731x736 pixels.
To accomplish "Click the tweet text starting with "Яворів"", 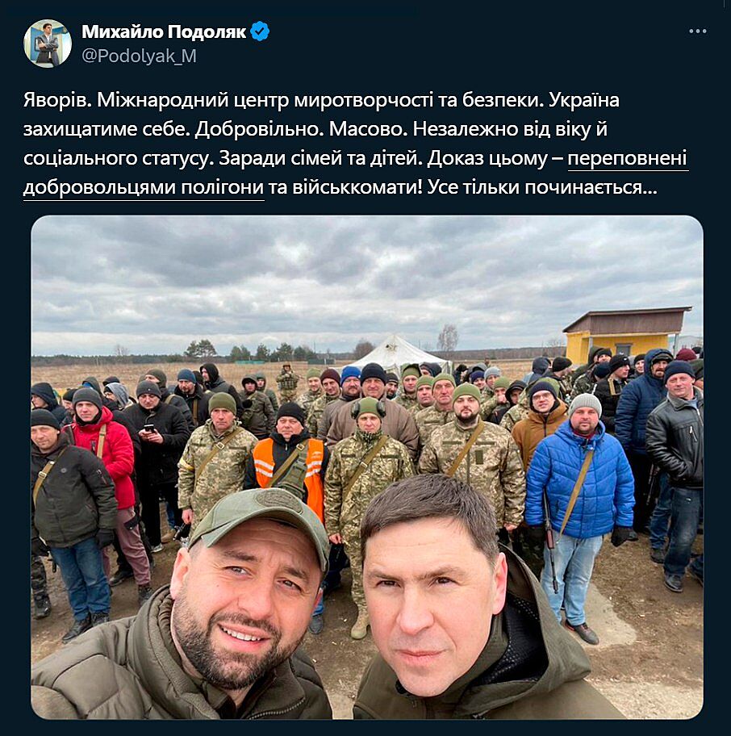I will pyautogui.click(x=356, y=144).
